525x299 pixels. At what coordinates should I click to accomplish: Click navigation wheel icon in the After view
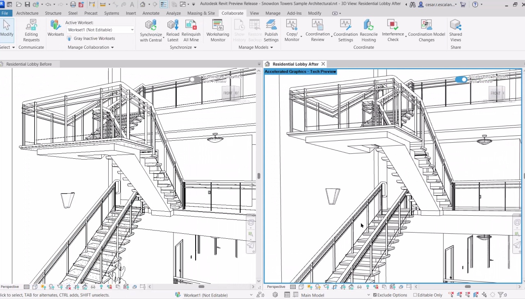coord(517,222)
